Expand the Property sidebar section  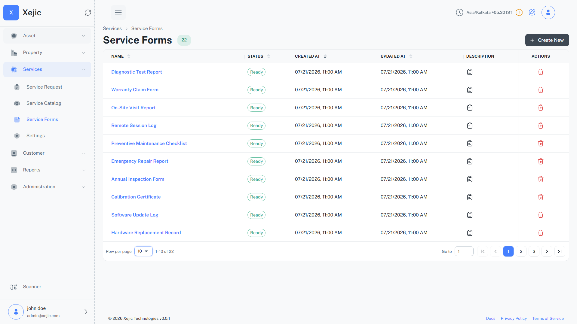point(47,53)
